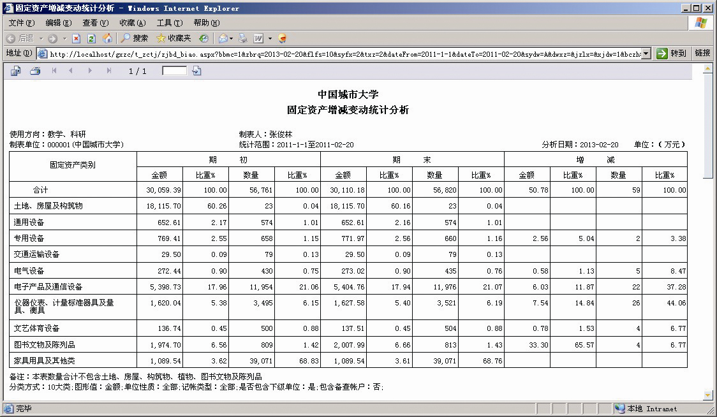Click the Search (搜索) toolbar button

point(135,38)
